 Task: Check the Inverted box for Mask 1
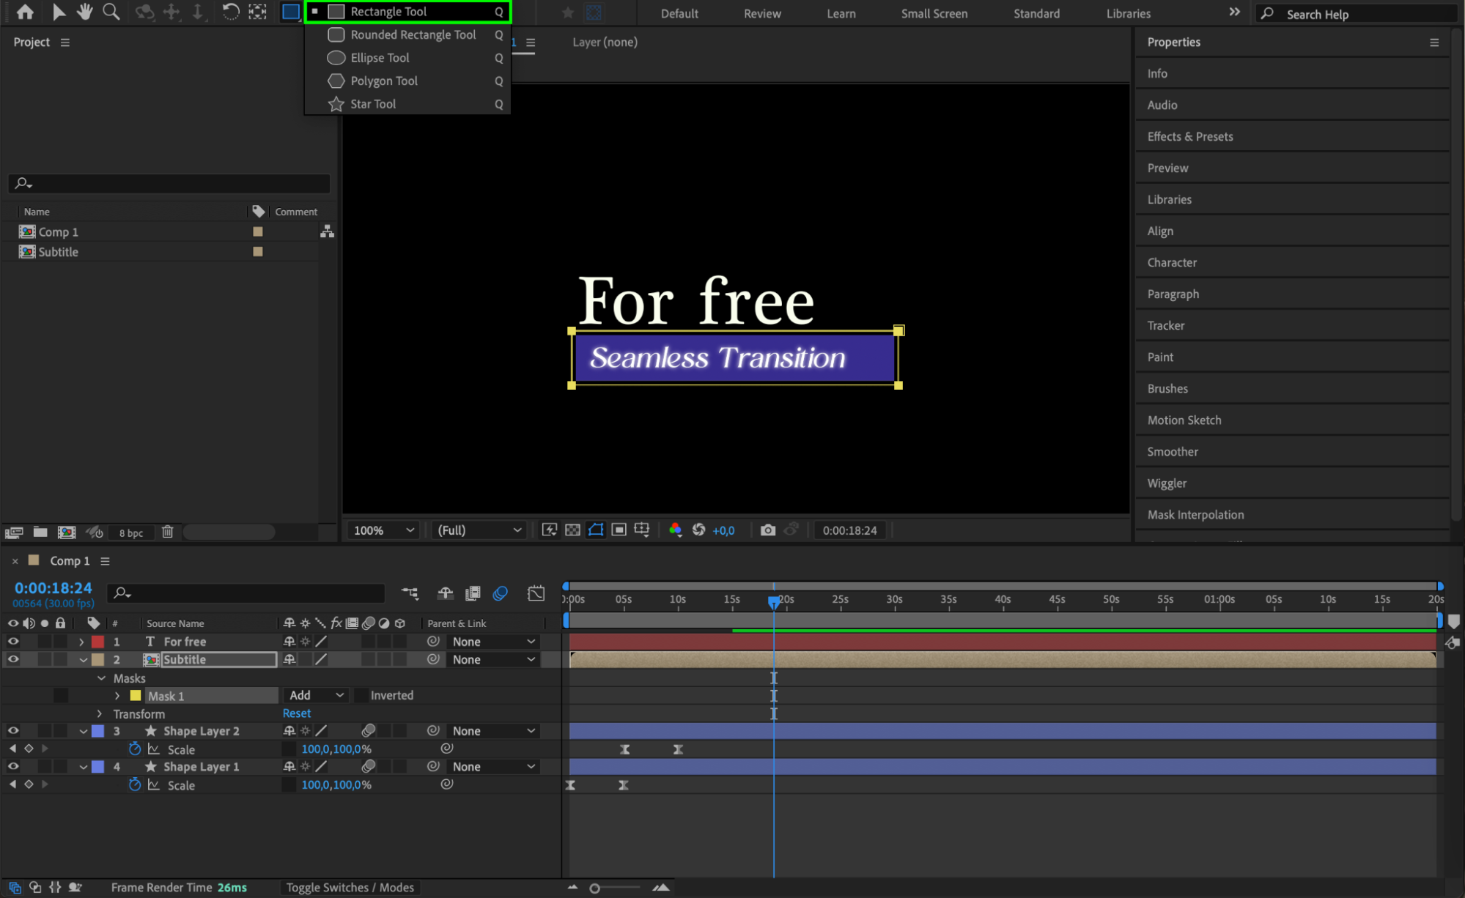pyautogui.click(x=361, y=695)
